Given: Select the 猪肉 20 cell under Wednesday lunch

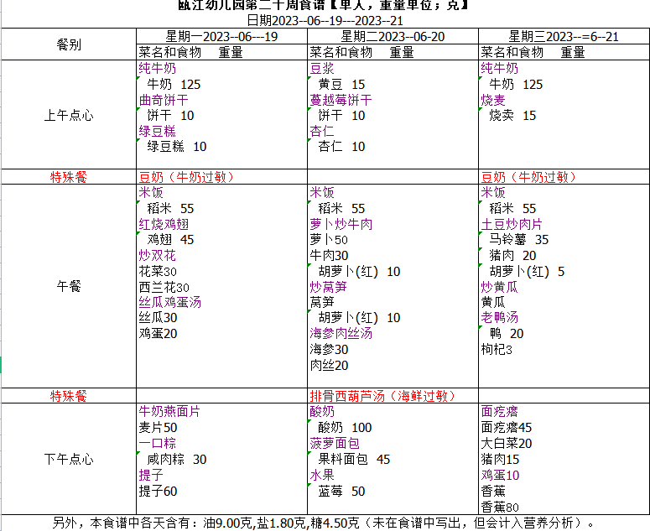Looking at the screenshot, I should 512,255.
